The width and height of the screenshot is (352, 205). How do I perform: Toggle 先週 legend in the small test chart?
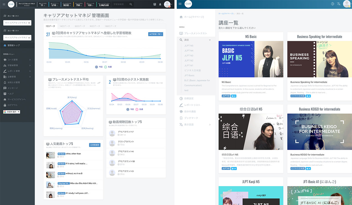pos(139,109)
